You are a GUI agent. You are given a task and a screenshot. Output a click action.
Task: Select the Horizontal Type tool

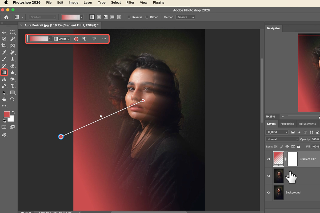13,86
